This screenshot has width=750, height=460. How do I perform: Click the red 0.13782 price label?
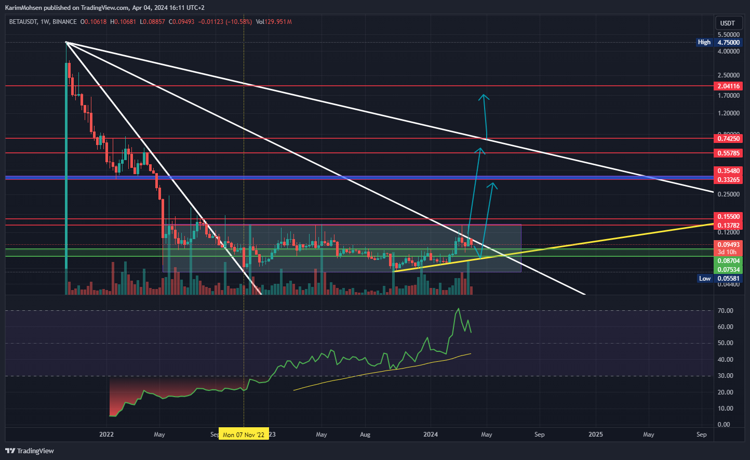tap(728, 226)
